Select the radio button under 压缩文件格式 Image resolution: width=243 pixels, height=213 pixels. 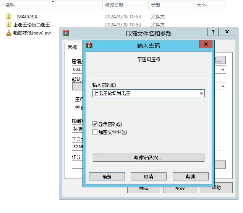pyautogui.click(x=78, y=107)
